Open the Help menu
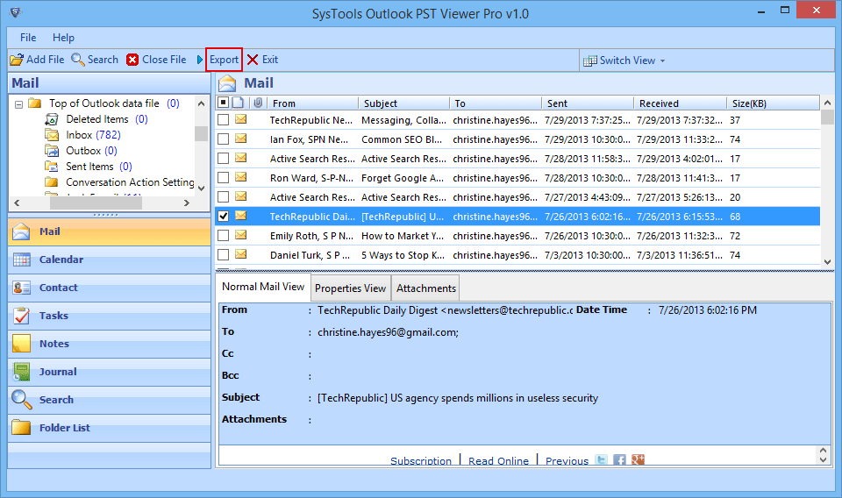The width and height of the screenshot is (842, 498). (x=63, y=38)
